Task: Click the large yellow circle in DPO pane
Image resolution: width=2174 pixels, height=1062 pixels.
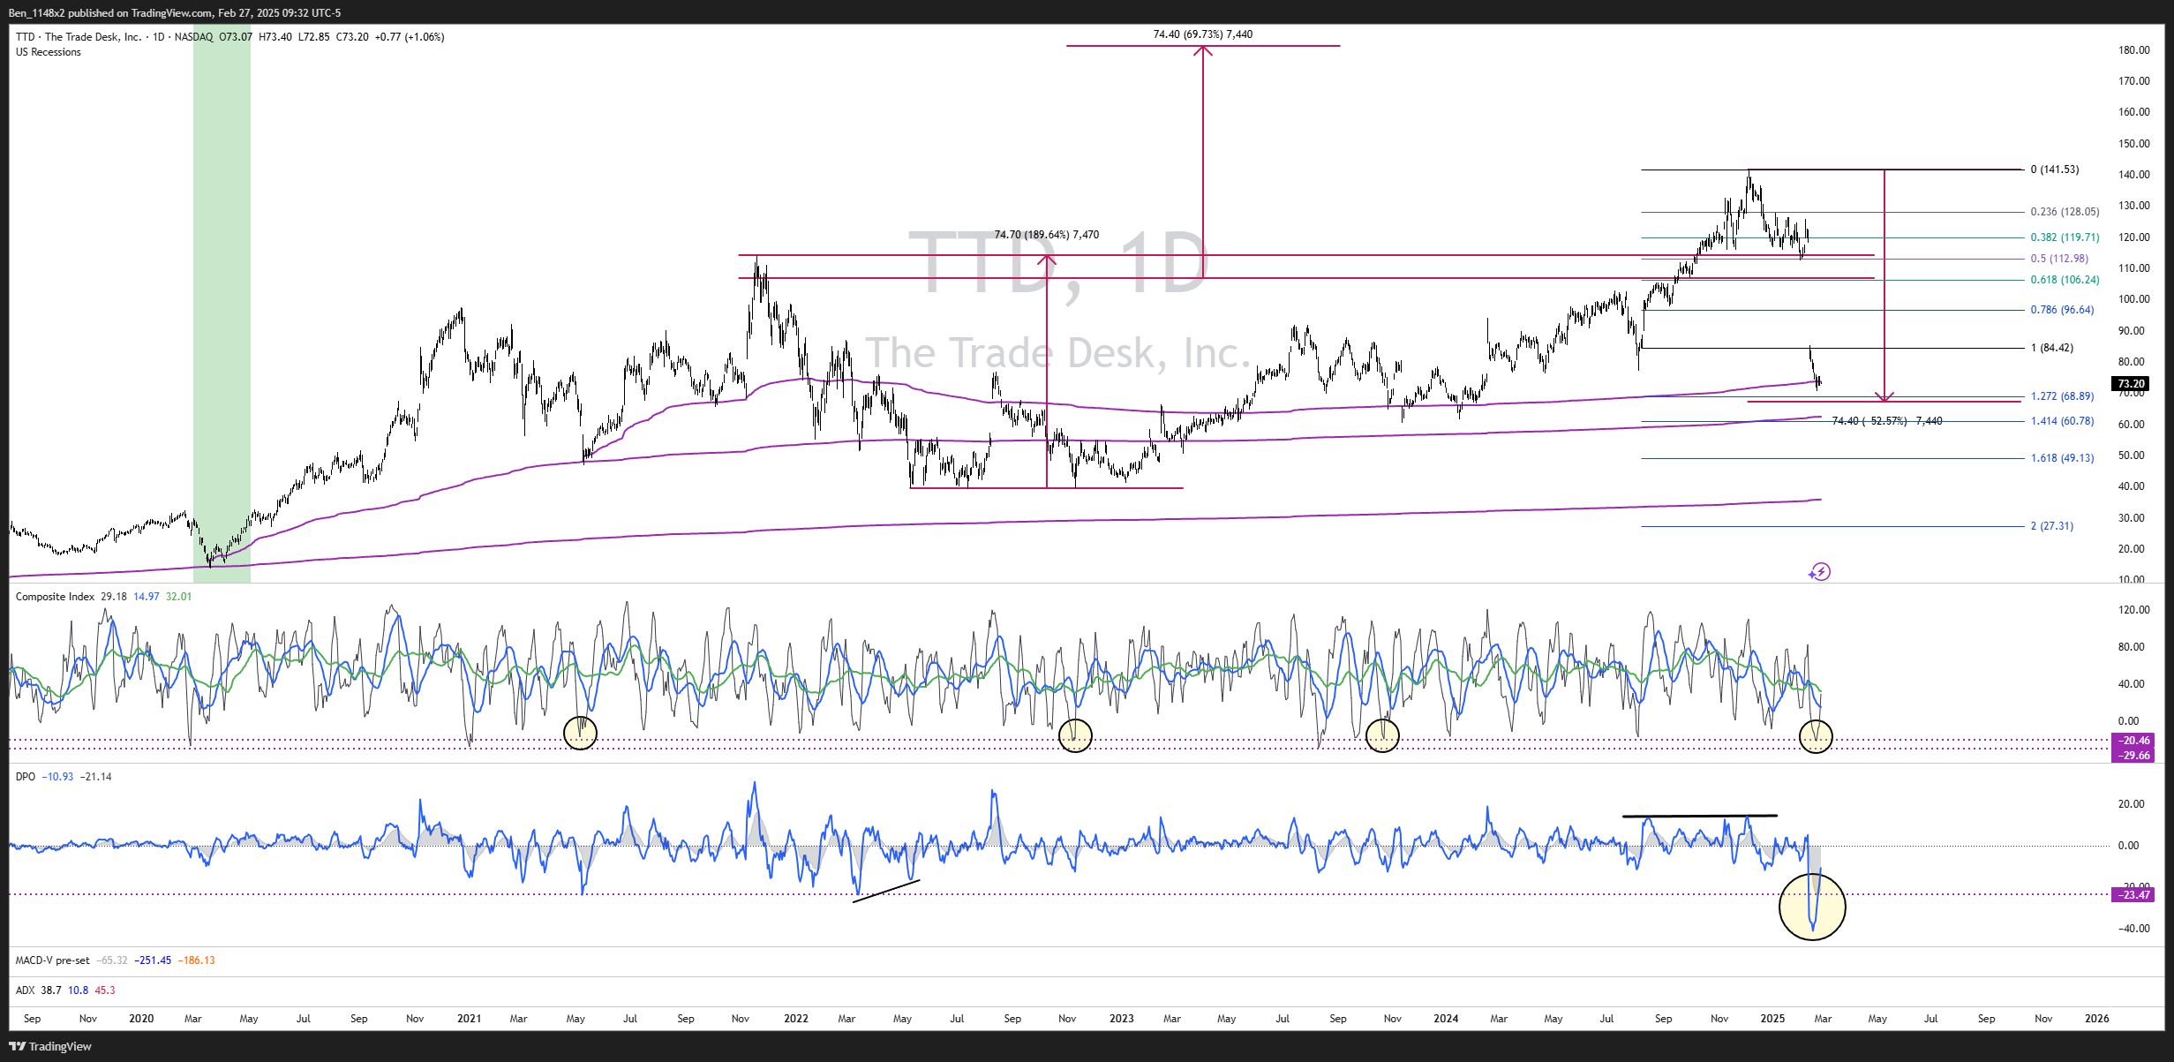Action: (x=1812, y=907)
